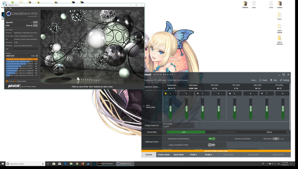Open File menu in Cinebench
Screen dimensions: 298x169
[6, 8]
